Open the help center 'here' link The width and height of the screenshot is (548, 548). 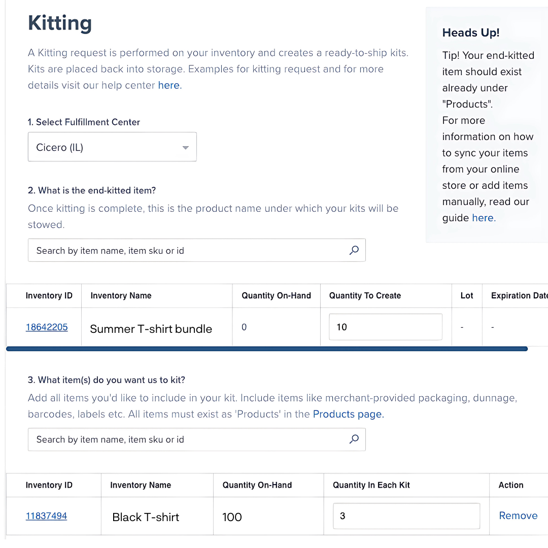click(x=169, y=85)
